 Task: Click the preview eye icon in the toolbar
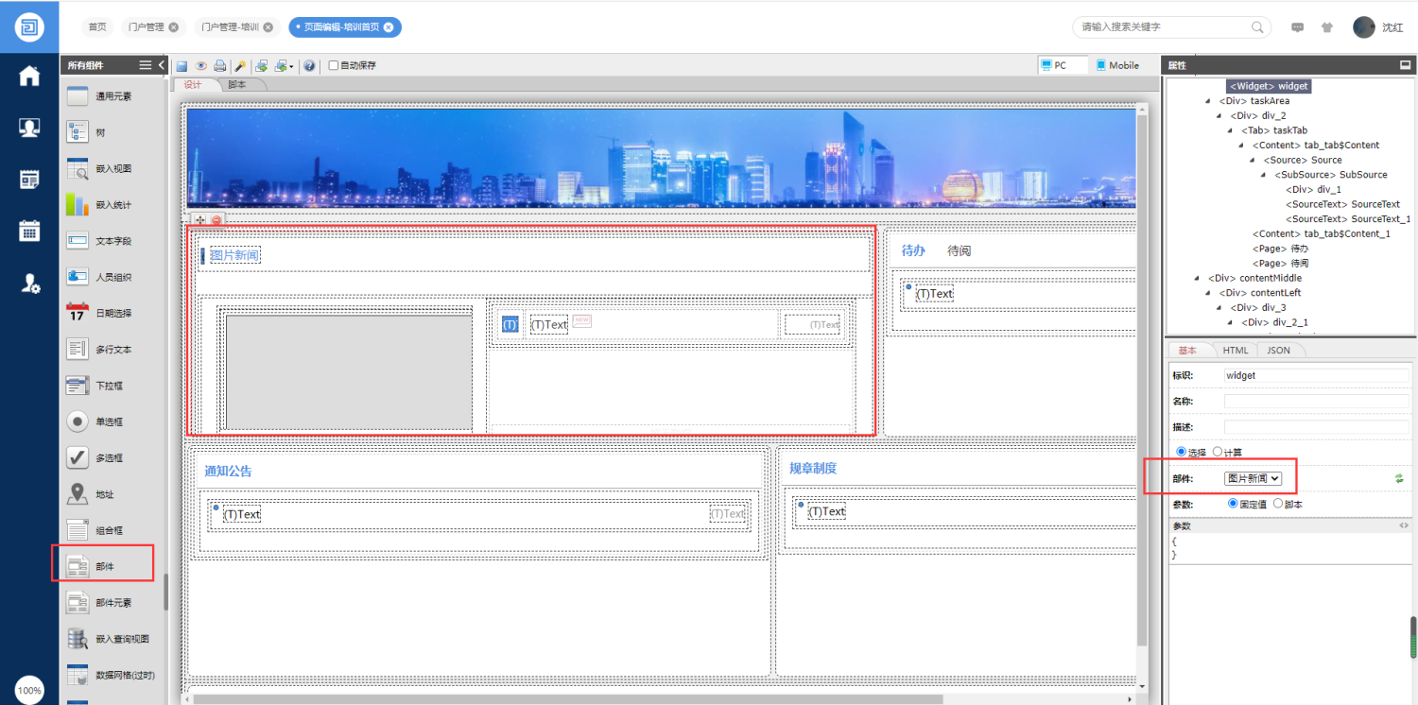(x=200, y=66)
